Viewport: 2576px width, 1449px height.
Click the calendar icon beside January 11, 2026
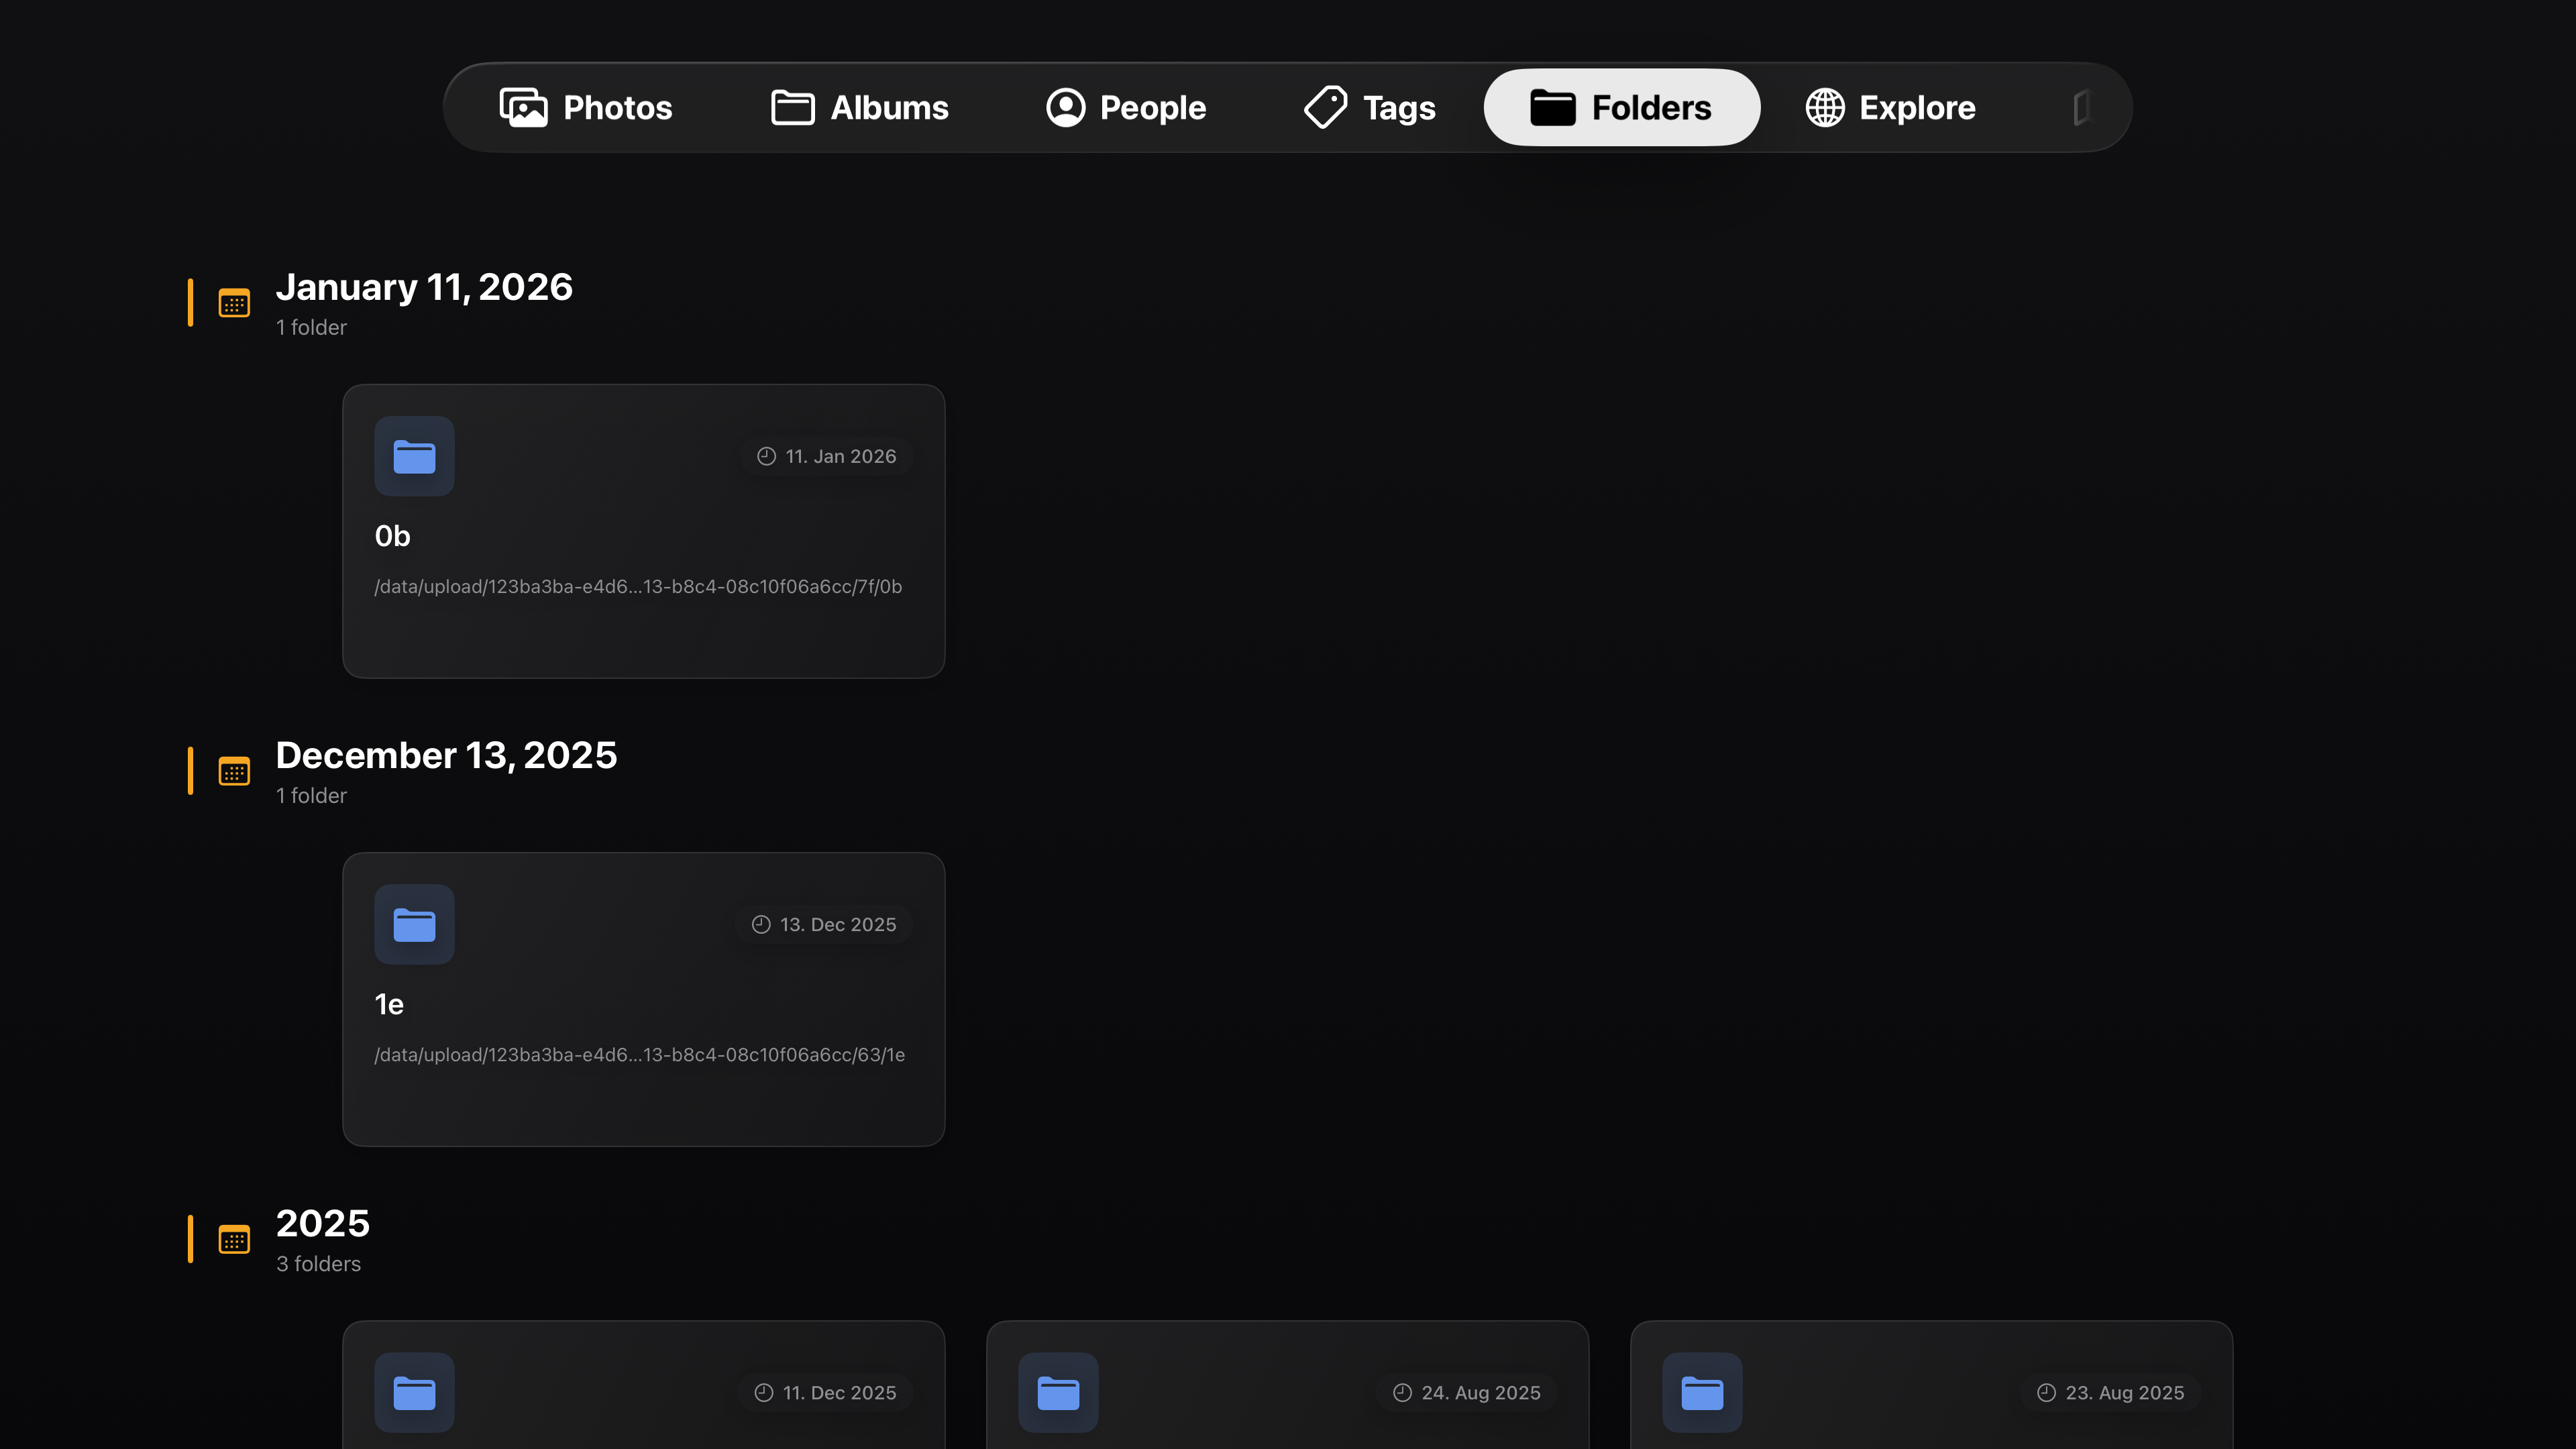234,303
